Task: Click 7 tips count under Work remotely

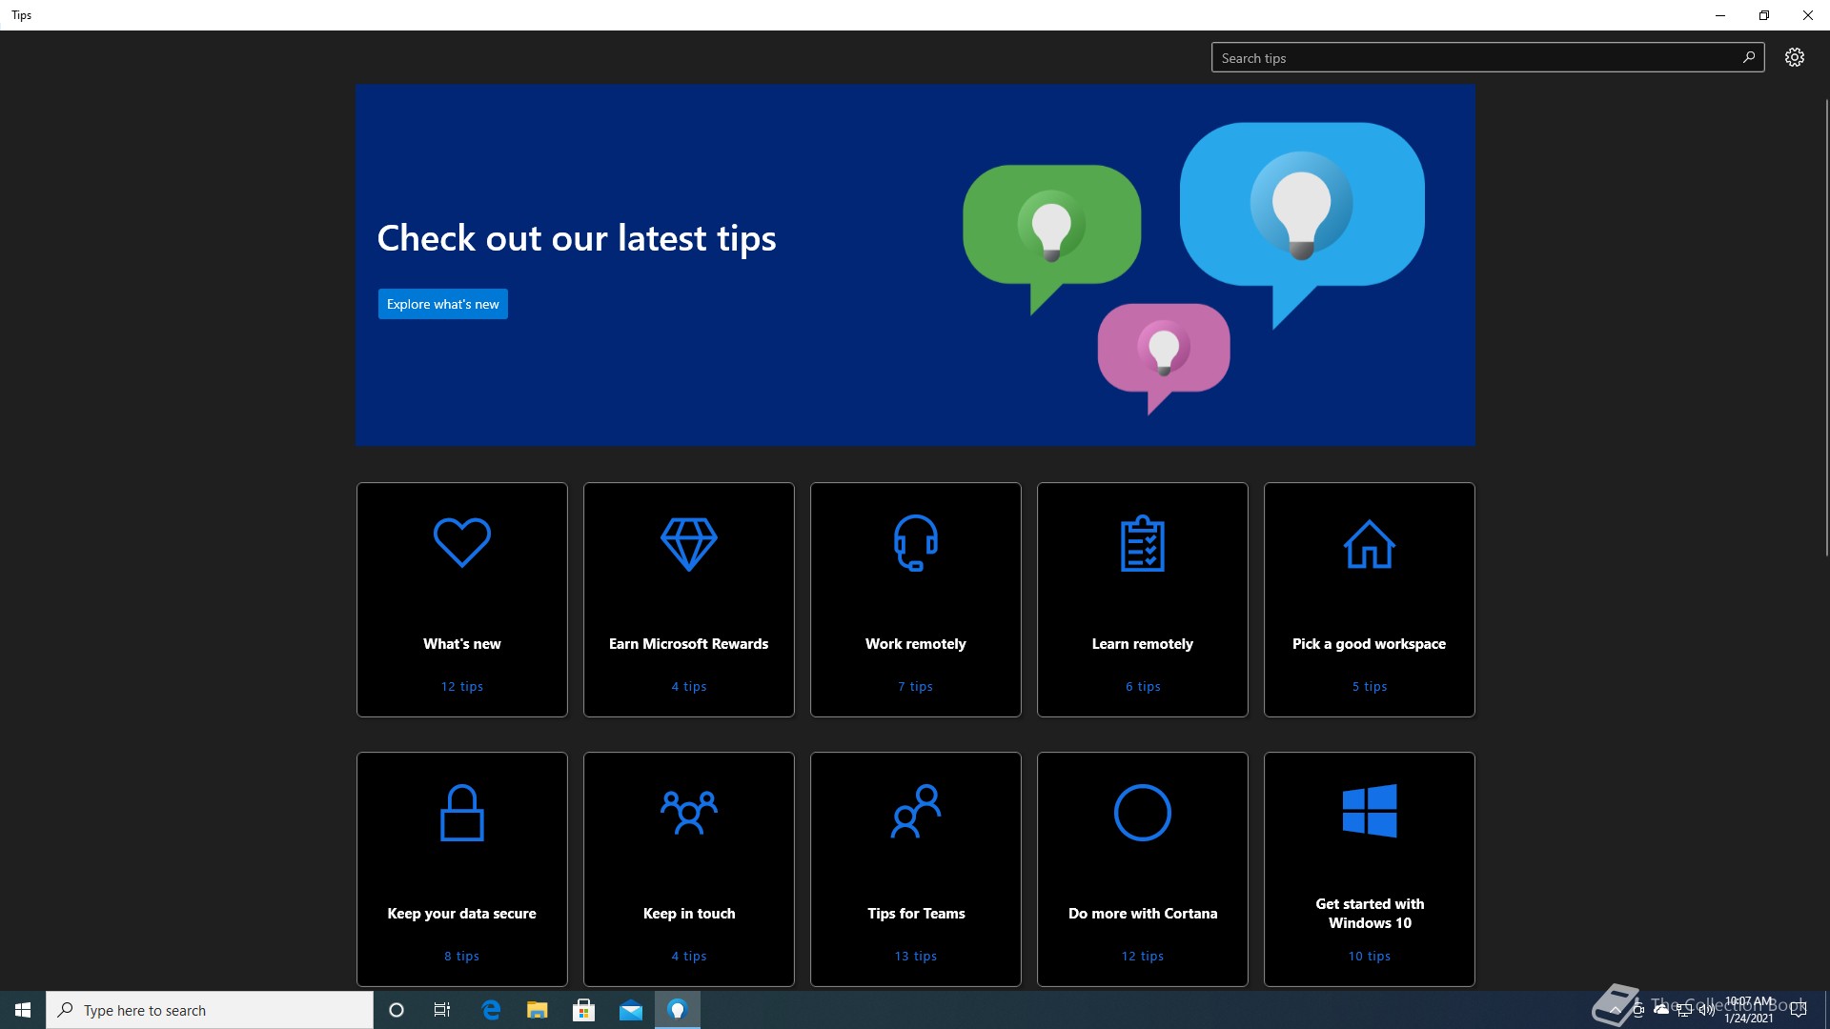Action: pos(915,686)
